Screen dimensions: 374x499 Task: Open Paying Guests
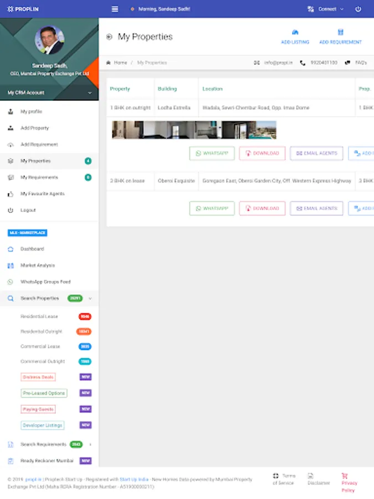(x=38, y=409)
